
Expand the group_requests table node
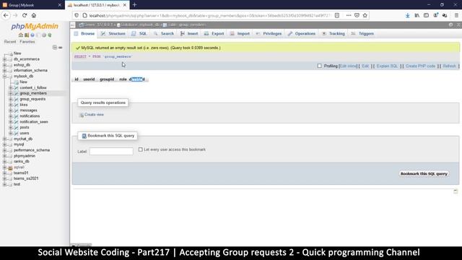pos(11,99)
